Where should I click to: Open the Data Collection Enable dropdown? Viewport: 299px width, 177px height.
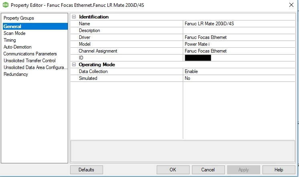coord(239,71)
